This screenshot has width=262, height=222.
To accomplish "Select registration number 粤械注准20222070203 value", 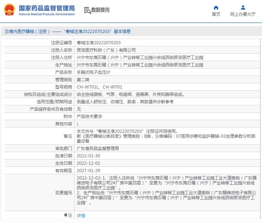I will click(99, 43).
